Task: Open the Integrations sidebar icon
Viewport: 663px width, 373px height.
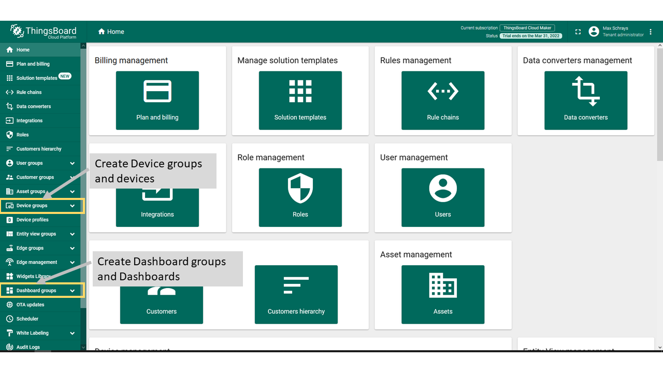Action: pyautogui.click(x=9, y=121)
